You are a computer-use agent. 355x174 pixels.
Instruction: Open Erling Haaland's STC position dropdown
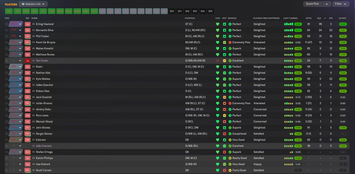pos(16,24)
